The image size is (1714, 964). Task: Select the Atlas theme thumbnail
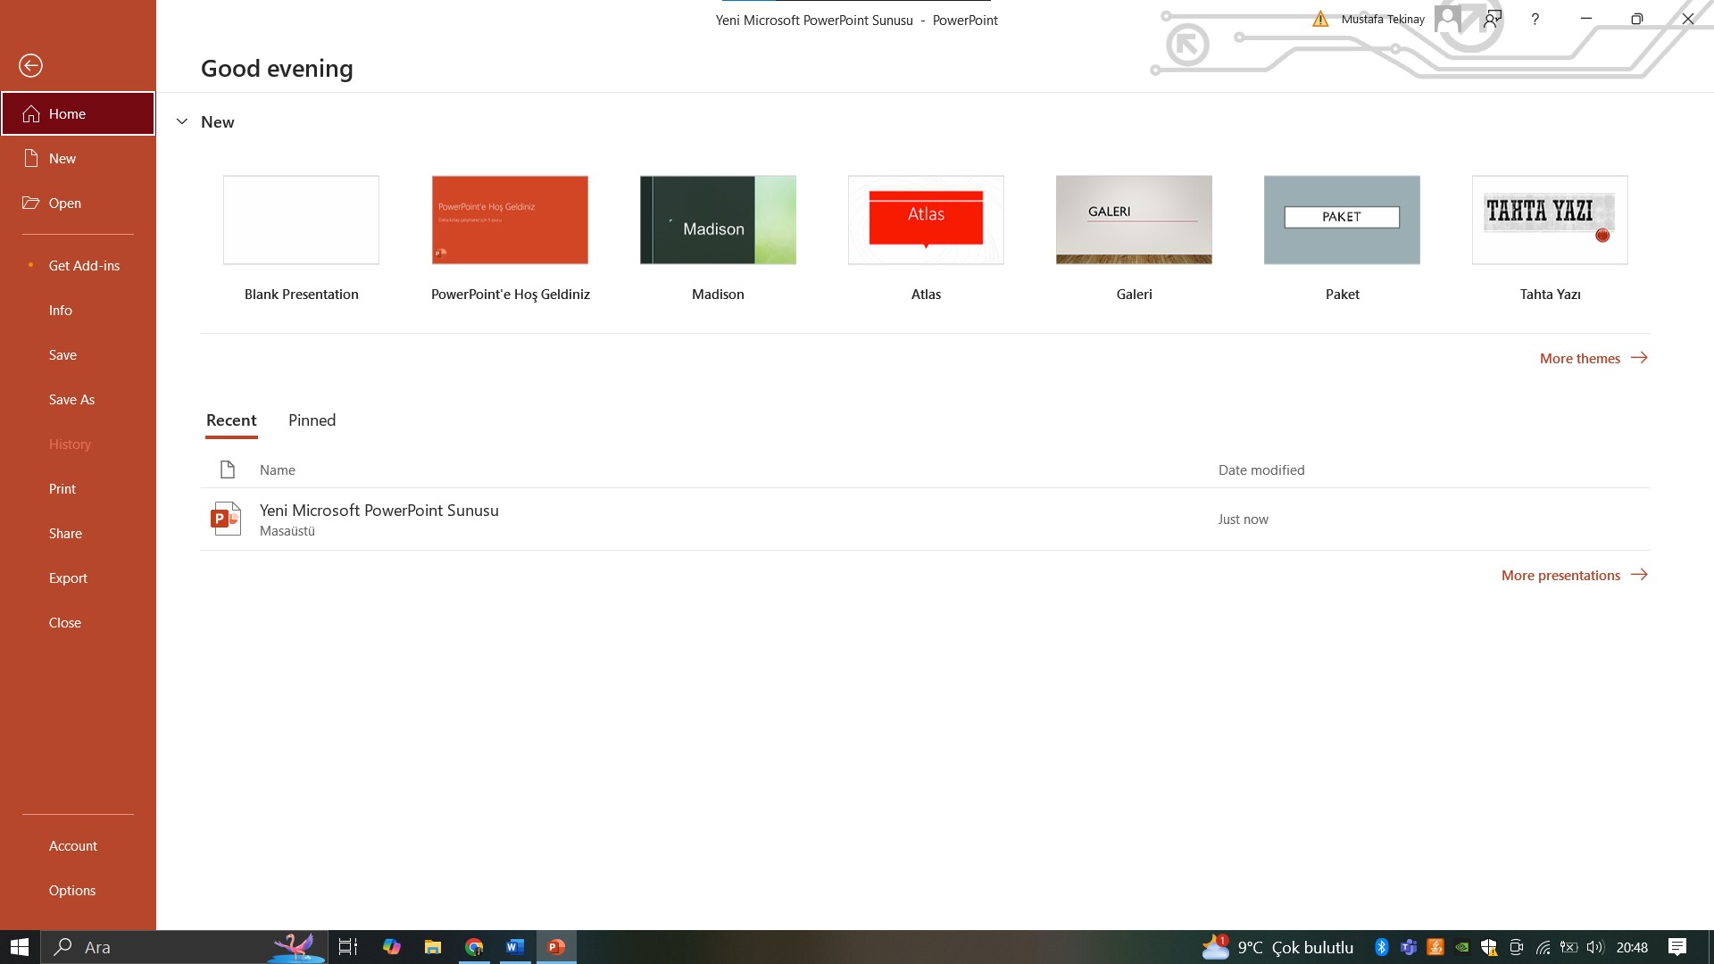926,220
